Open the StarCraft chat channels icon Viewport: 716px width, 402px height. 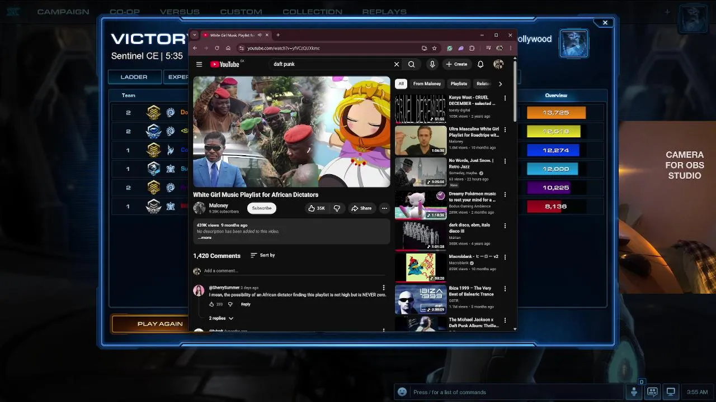(x=652, y=392)
